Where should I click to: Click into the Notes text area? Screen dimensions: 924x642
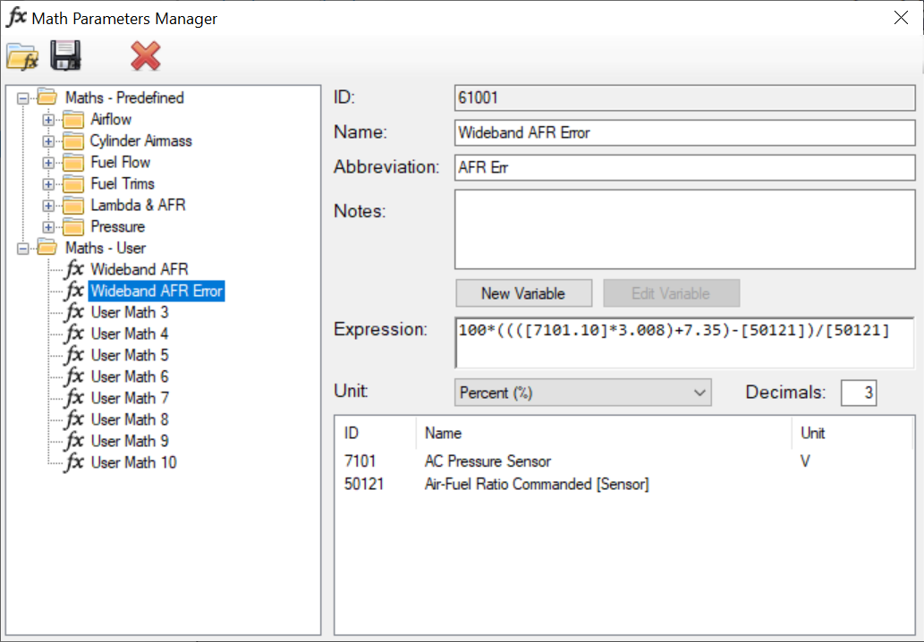click(685, 229)
